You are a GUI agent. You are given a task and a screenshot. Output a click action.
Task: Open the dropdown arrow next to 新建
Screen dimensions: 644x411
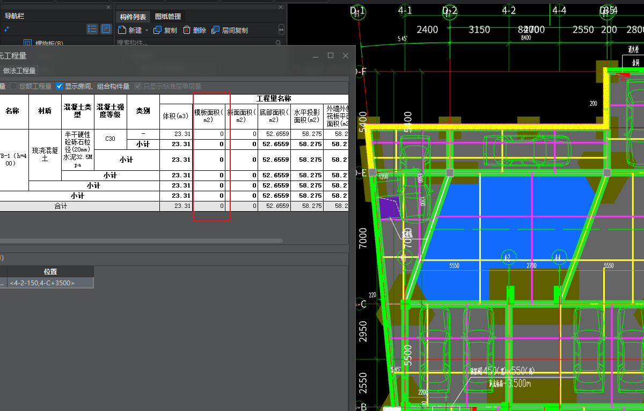coord(147,31)
